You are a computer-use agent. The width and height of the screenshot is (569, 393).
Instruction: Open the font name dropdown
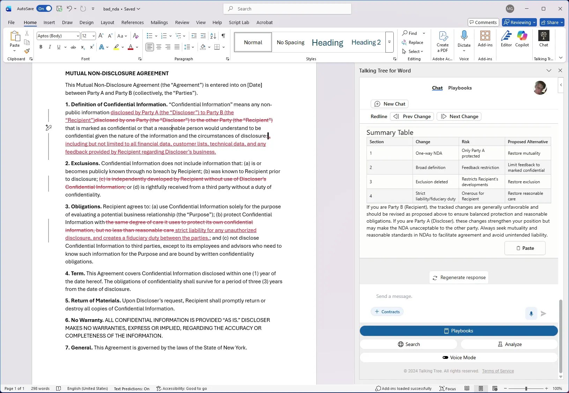click(78, 36)
